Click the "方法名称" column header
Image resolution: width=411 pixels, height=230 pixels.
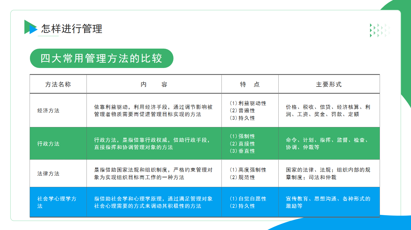coord(58,84)
